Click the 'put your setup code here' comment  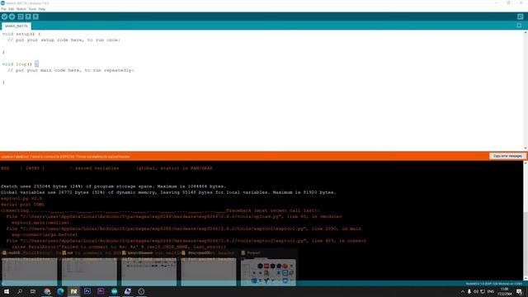click(64, 40)
